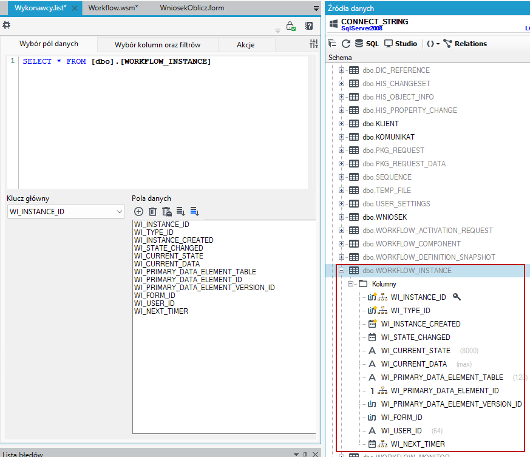The image size is (530, 457).
Task: Collapse the dbo.WORKFLOW_INSTANCE tree node
Action: 341,271
